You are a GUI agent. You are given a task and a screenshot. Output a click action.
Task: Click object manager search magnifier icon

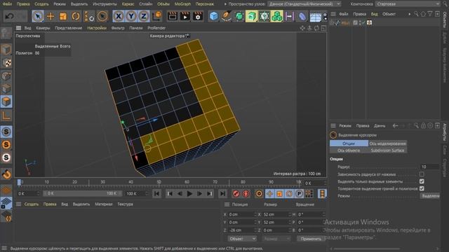(416, 14)
